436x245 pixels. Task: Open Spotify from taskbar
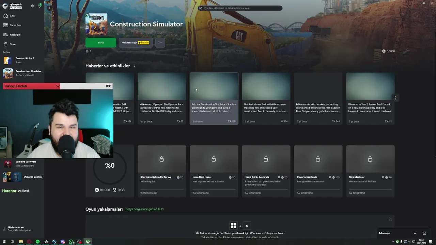point(37,242)
